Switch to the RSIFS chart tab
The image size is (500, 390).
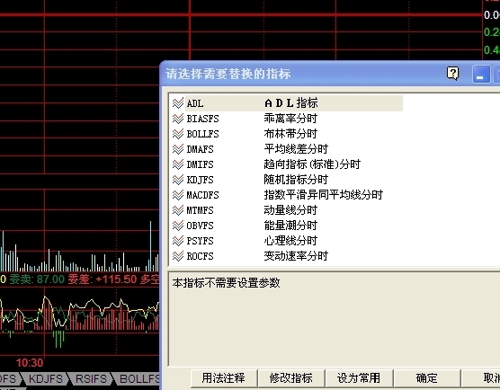coord(91,379)
